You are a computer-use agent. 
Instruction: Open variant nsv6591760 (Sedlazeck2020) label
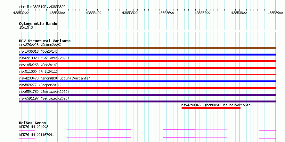click(44, 92)
